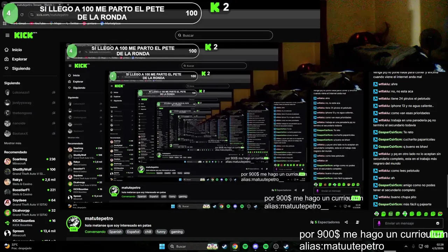Select the gaming tag

[177, 232]
